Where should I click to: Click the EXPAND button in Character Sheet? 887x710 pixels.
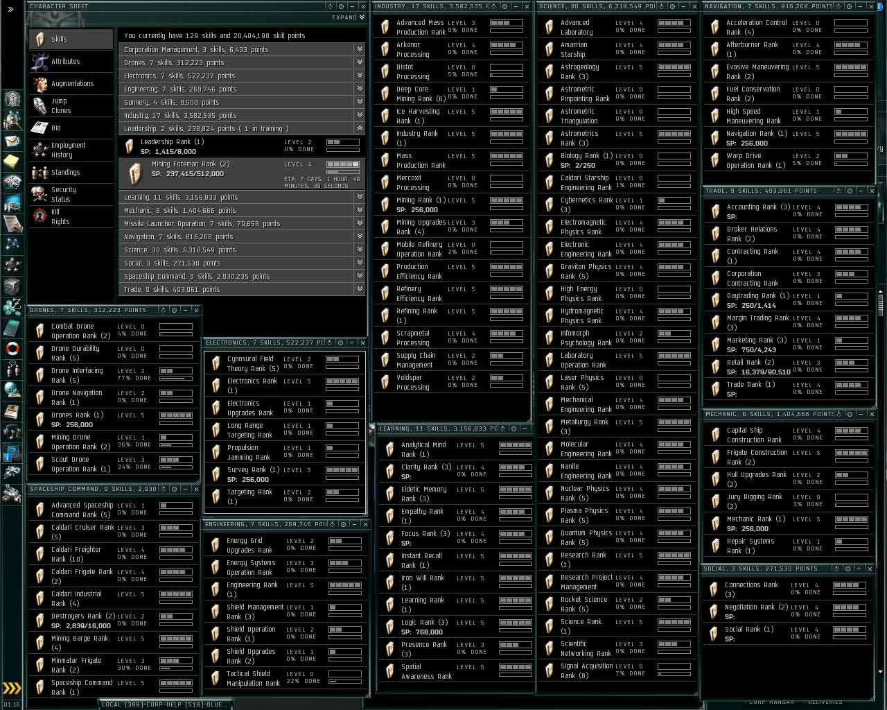(x=349, y=17)
